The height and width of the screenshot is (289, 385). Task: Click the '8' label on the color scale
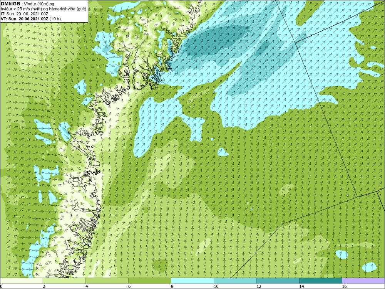click(172, 286)
